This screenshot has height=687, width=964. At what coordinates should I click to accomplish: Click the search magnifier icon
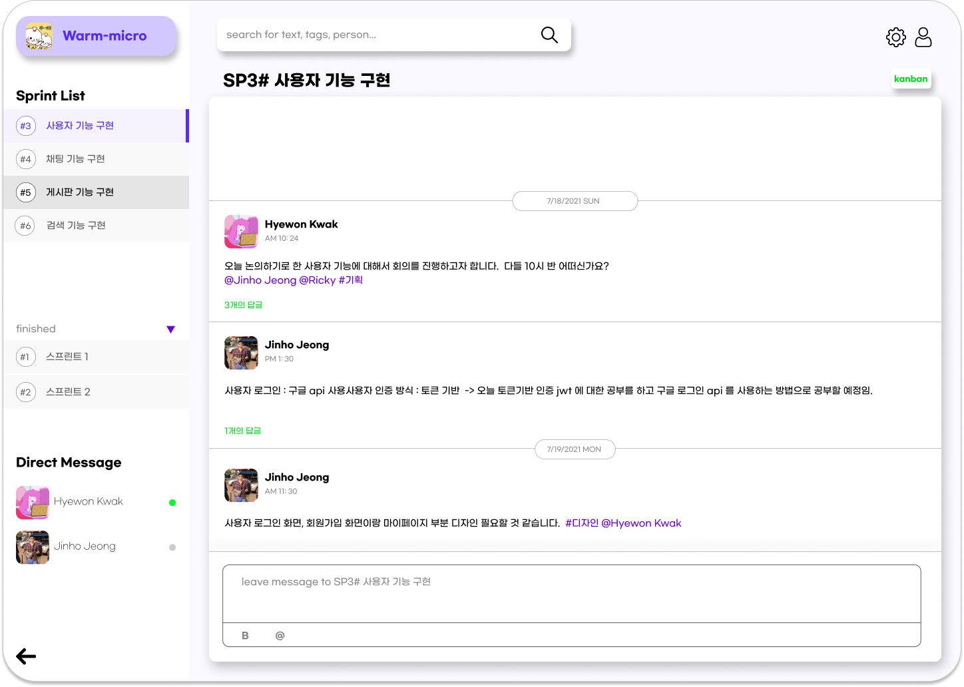[549, 35]
